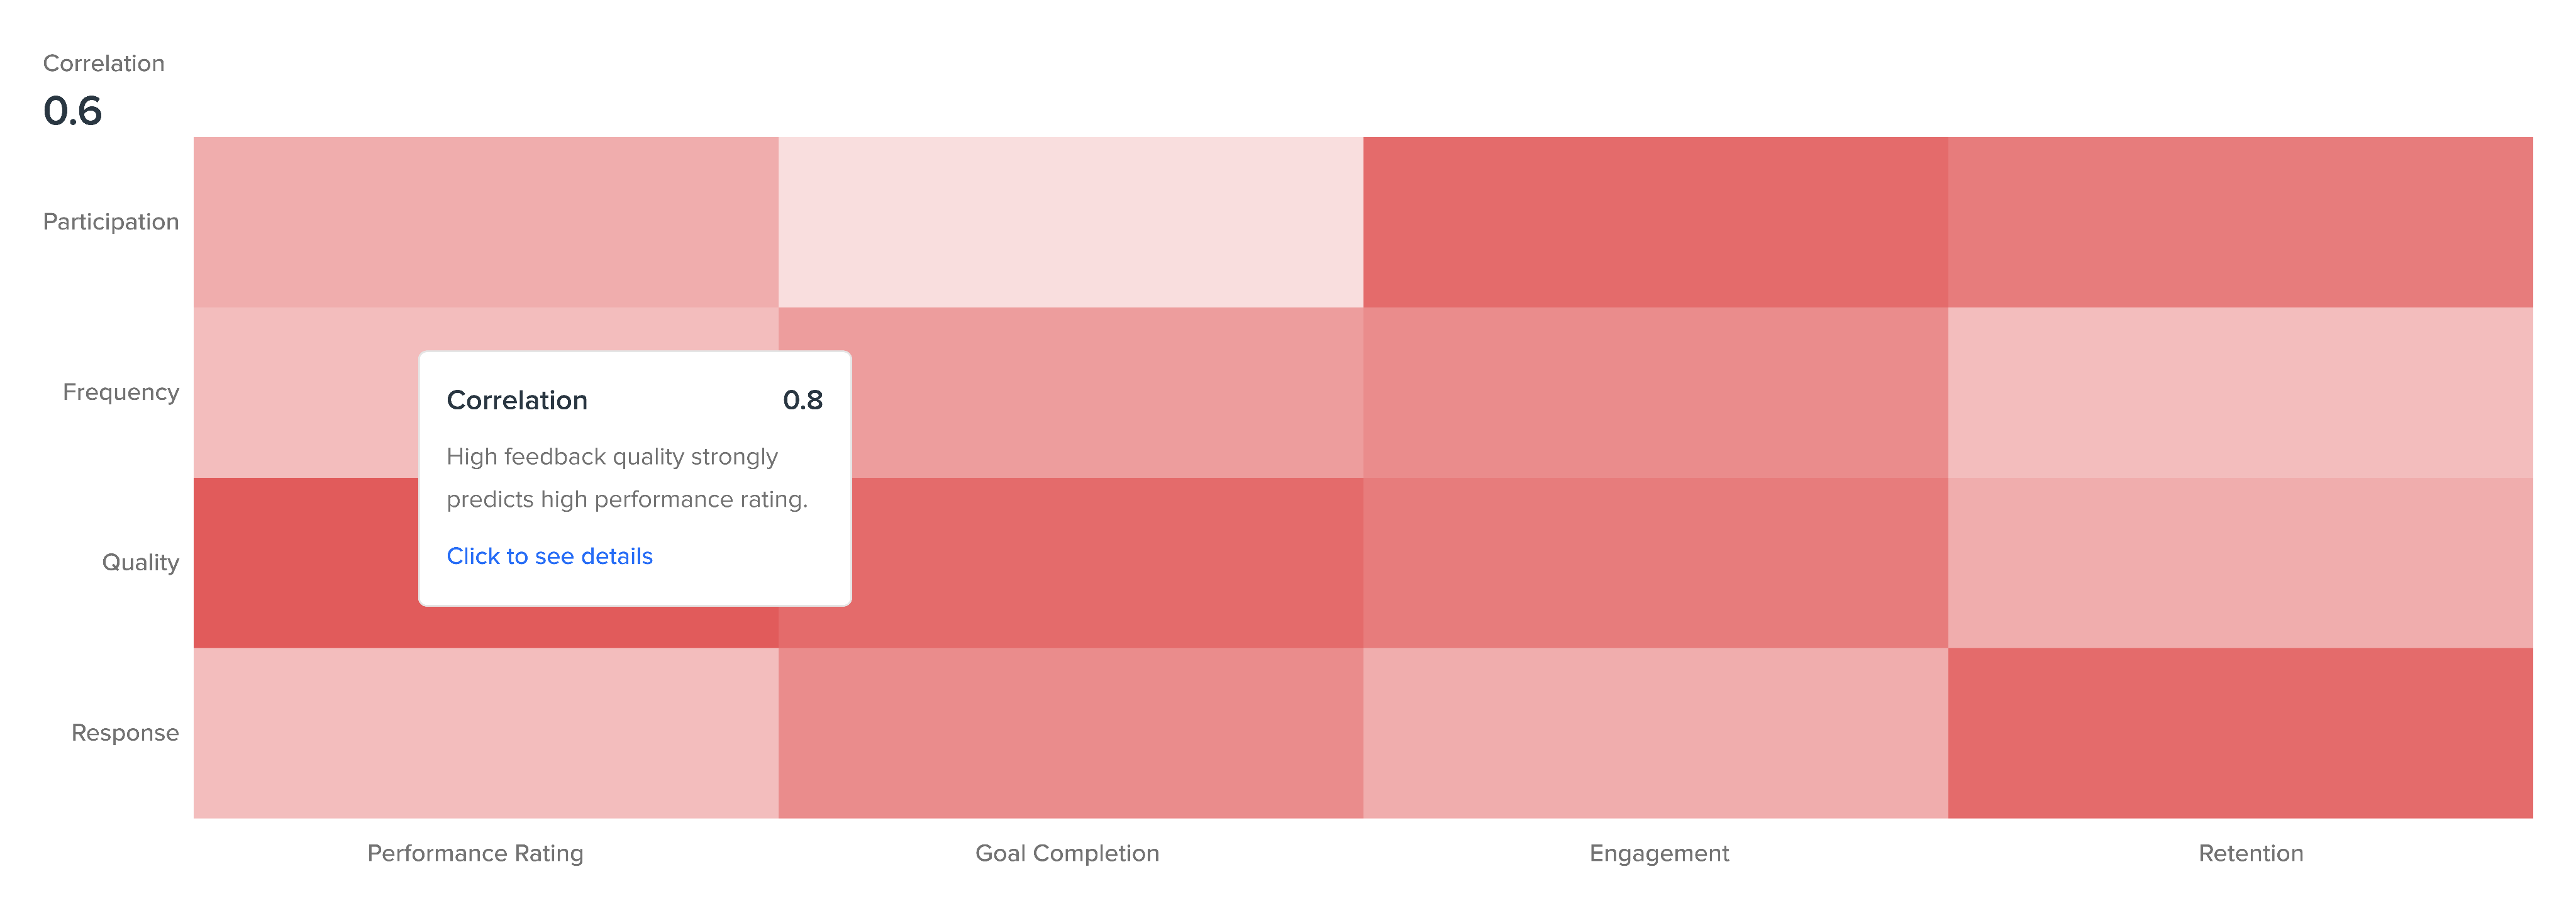Select the Frequency and Engagement cell
Viewport: 2576px width, 918px height.
(x=1655, y=392)
